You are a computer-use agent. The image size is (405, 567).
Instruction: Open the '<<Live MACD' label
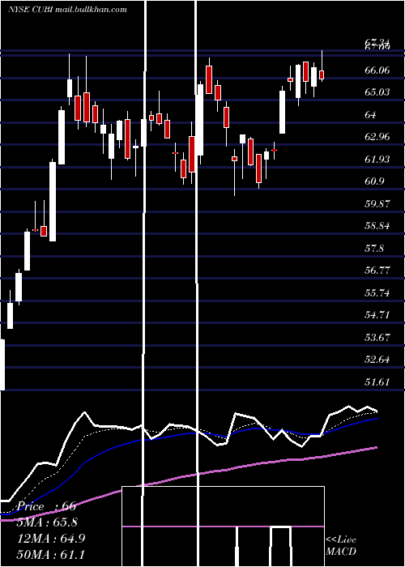(341, 545)
